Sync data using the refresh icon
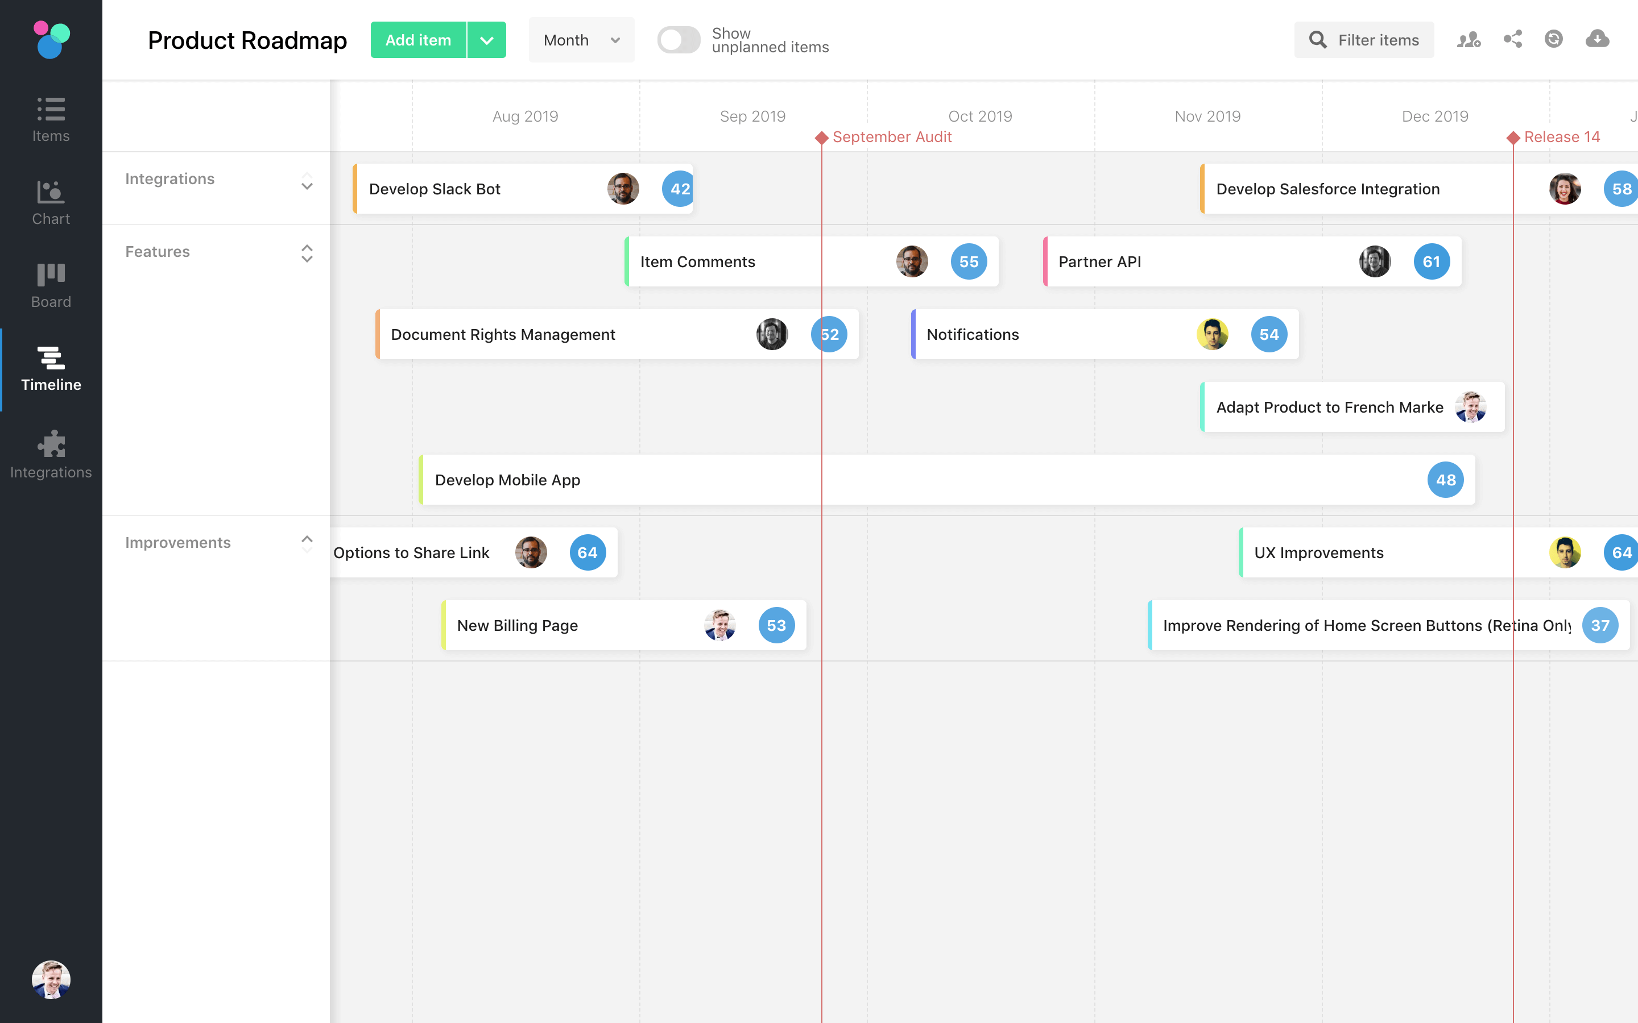1638x1023 pixels. click(1555, 40)
